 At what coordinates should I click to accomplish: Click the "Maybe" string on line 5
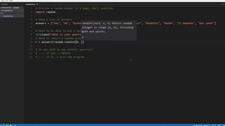tap(168, 23)
